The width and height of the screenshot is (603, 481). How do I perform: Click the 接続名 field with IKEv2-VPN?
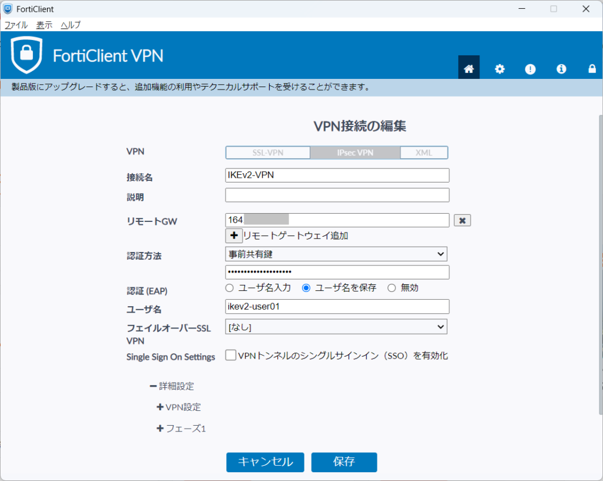point(337,175)
